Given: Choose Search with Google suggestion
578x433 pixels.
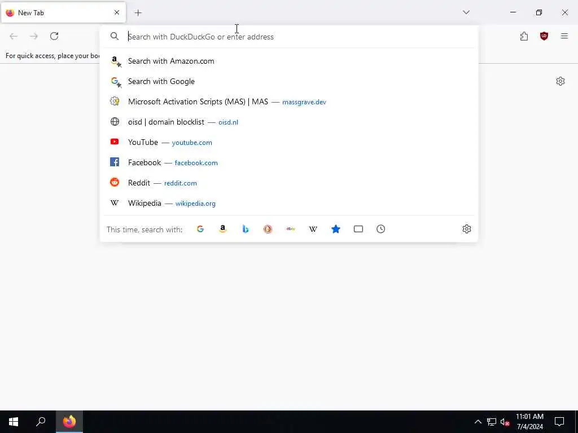Looking at the screenshot, I should pos(289,81).
